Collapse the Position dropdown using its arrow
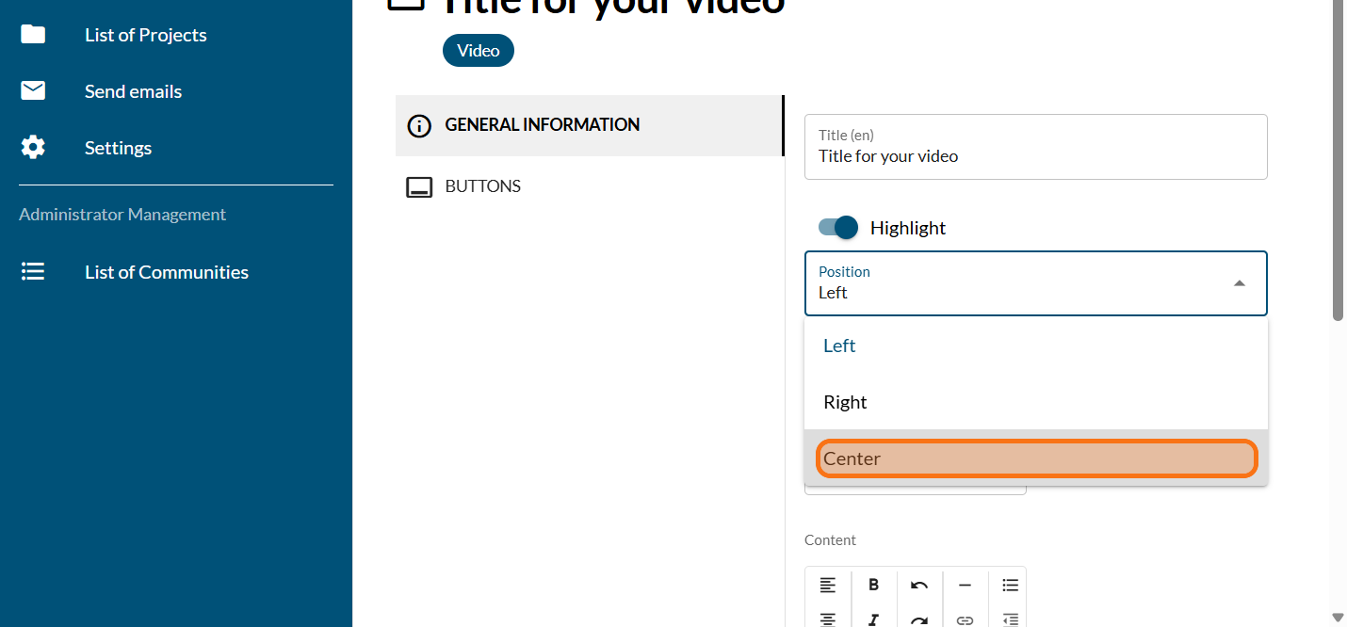 1240,283
